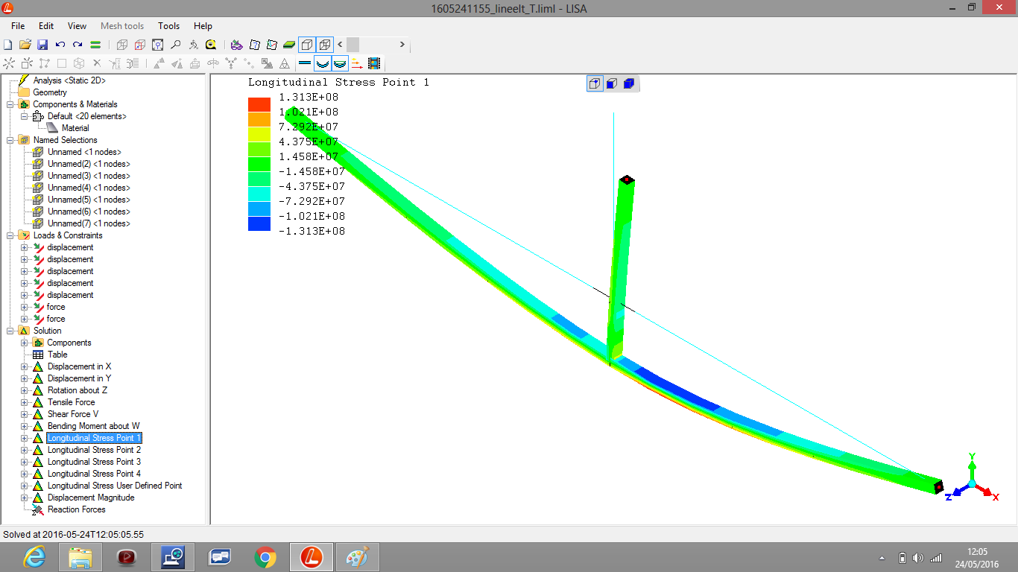
Task: Toggle the select nodes cube button
Action: point(595,83)
